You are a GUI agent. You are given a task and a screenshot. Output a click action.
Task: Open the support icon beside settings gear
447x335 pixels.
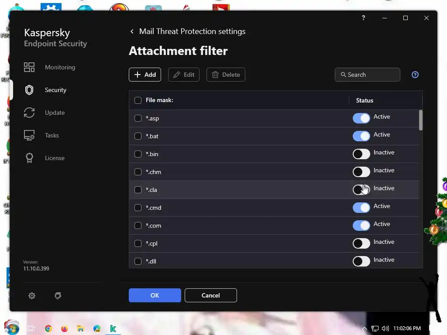coord(58,296)
